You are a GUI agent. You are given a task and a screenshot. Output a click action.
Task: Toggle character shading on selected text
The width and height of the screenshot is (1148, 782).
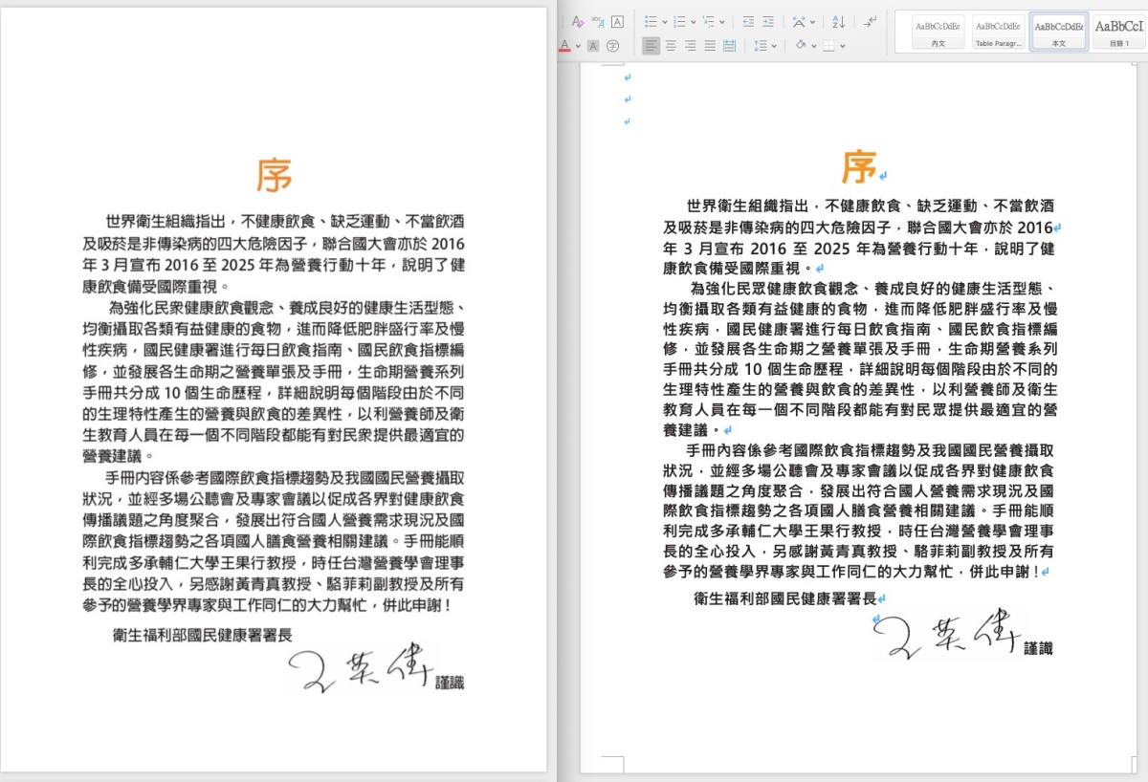click(x=593, y=45)
